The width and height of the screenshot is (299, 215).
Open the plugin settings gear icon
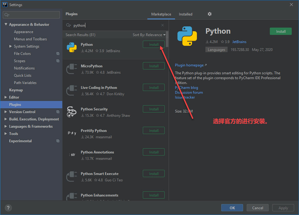pyautogui.click(x=209, y=14)
